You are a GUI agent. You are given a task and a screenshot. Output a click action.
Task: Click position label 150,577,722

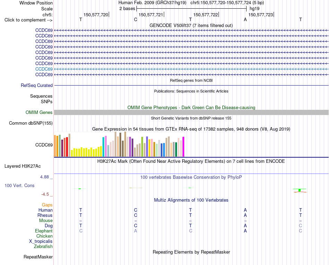pos(206,15)
